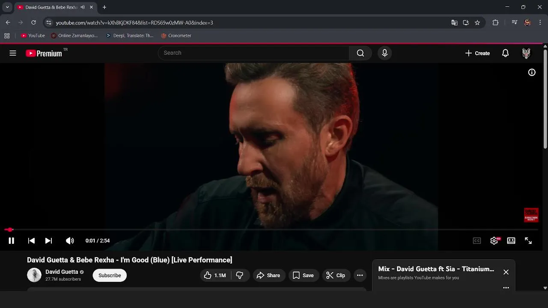Open a new browser tab
This screenshot has height=308, width=548.
click(x=104, y=7)
